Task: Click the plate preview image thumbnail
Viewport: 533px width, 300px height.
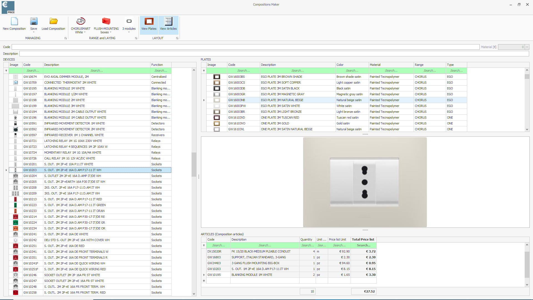Action: click(x=365, y=182)
